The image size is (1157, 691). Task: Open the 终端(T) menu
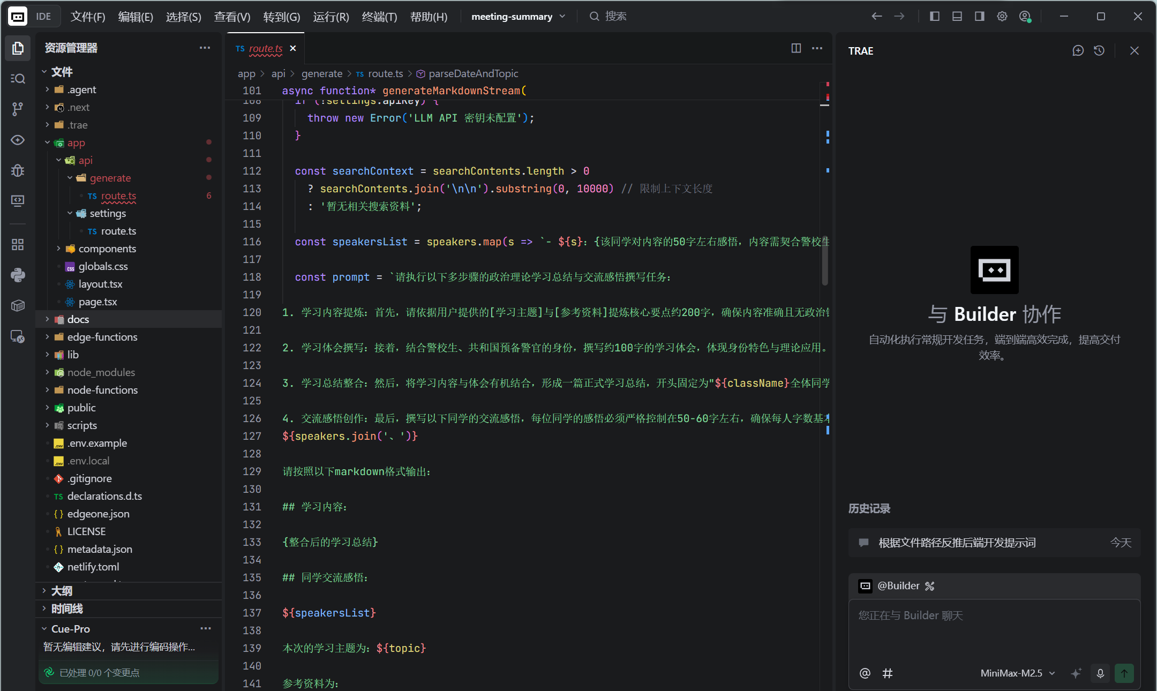379,17
